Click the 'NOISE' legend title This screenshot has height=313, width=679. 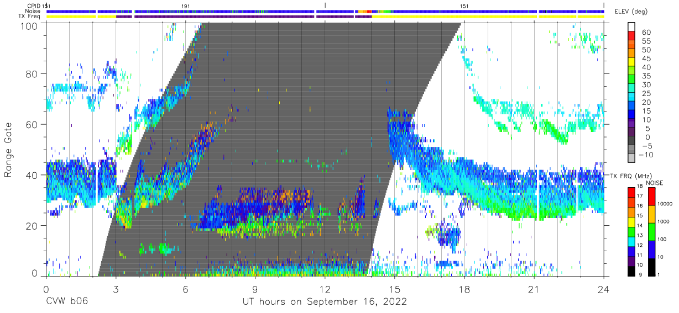[654, 182]
